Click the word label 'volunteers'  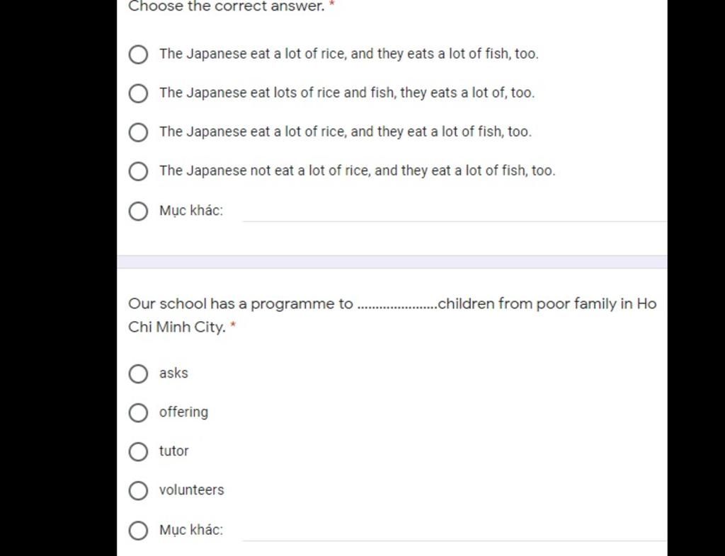(x=191, y=490)
